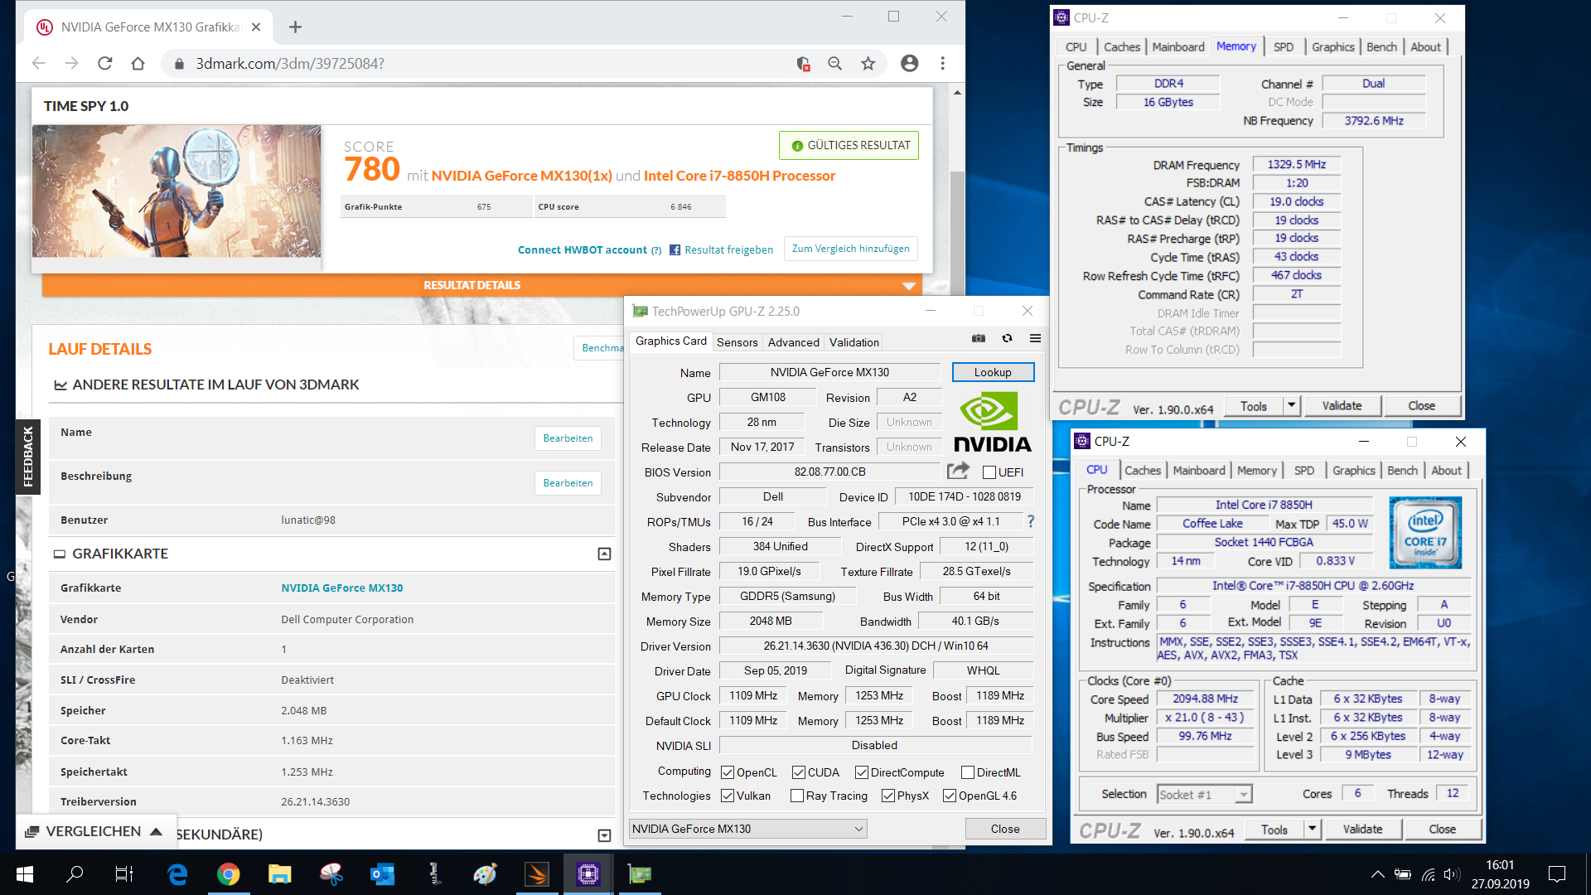Image resolution: width=1591 pixels, height=895 pixels.
Task: Toggle PhysX checkbox
Action: (x=888, y=796)
